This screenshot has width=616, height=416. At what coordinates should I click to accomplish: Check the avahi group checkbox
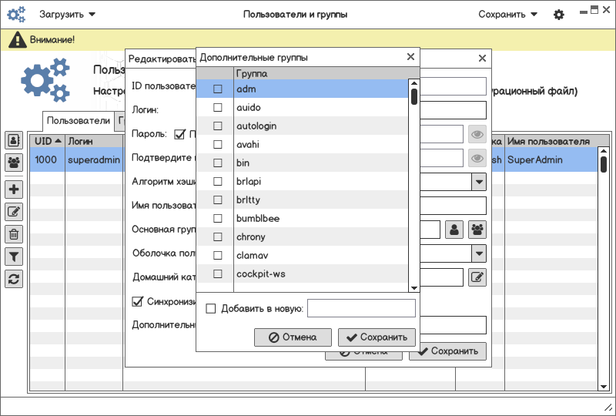[x=218, y=144]
